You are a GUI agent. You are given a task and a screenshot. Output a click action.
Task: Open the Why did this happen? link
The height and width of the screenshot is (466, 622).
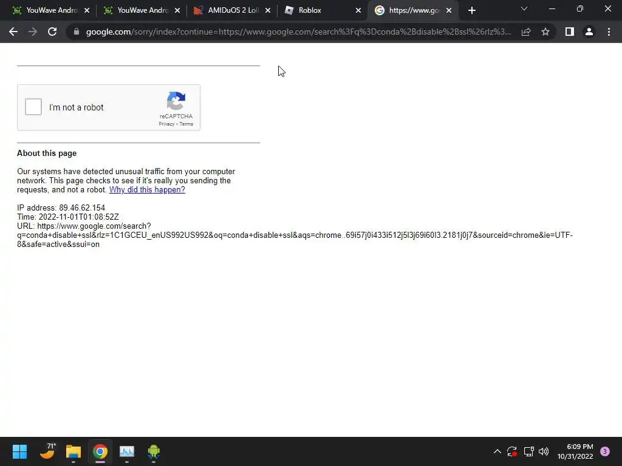pos(147,190)
